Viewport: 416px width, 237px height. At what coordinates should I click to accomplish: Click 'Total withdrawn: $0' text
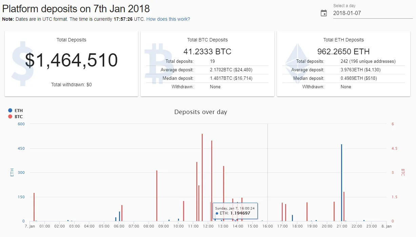[x=71, y=85]
